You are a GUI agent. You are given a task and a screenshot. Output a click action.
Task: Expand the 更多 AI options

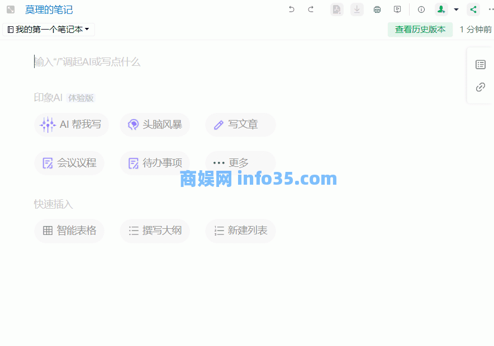pos(239,163)
